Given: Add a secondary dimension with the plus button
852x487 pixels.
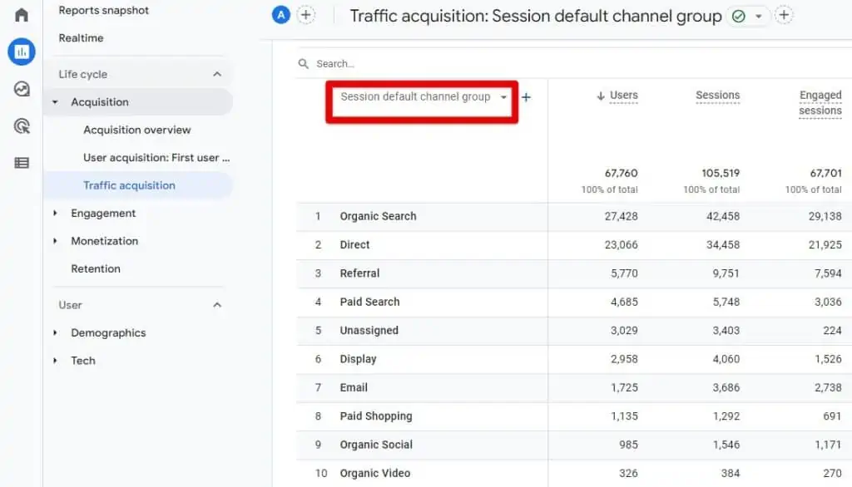Looking at the screenshot, I should point(525,97).
